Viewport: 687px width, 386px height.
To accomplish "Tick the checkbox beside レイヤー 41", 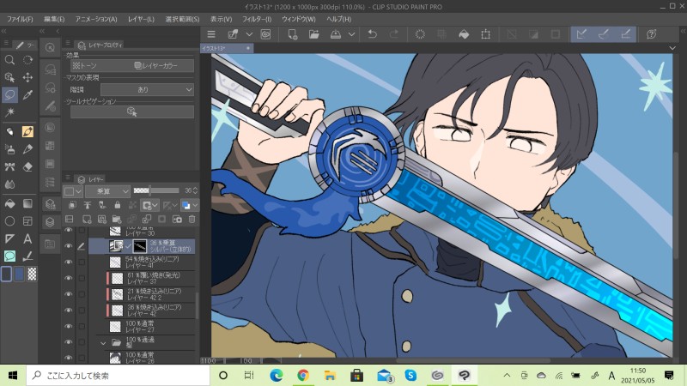I will click(82, 262).
